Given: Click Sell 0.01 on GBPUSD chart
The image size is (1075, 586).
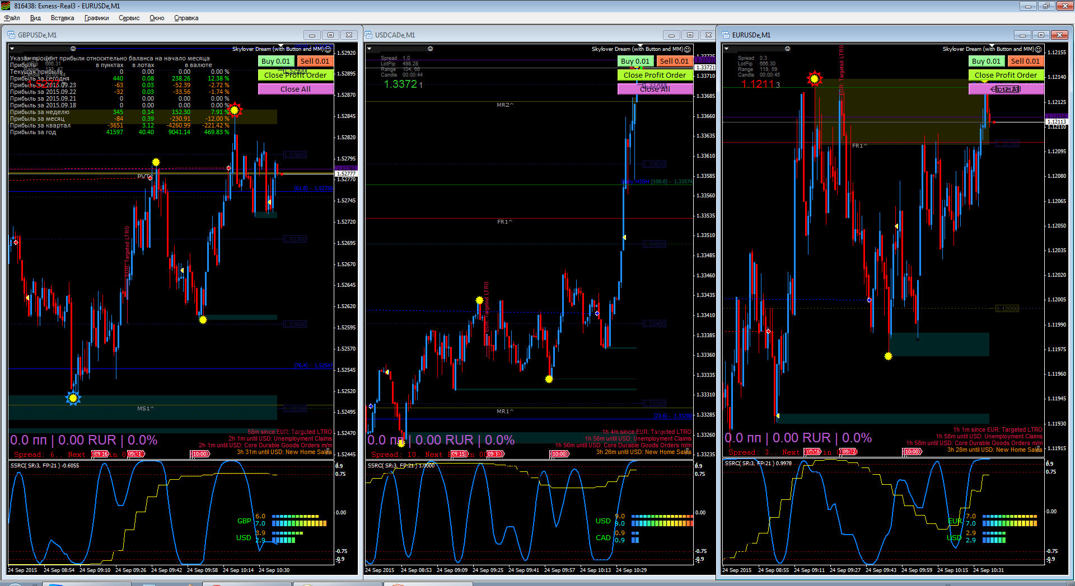Looking at the screenshot, I should (315, 61).
